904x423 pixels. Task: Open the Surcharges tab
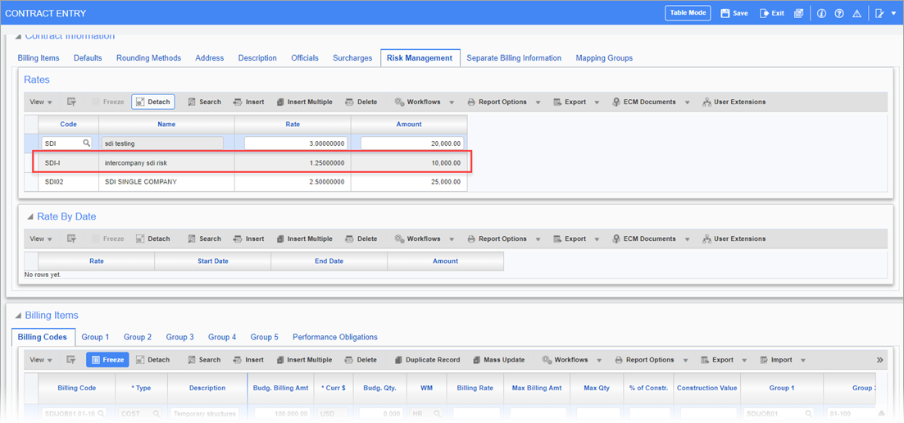pos(352,57)
